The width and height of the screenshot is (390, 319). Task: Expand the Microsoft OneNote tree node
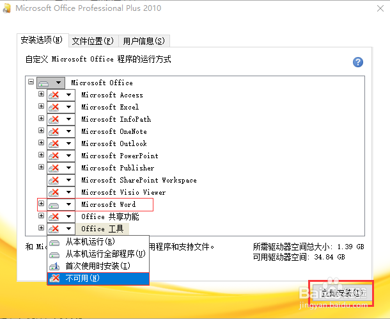click(x=42, y=130)
